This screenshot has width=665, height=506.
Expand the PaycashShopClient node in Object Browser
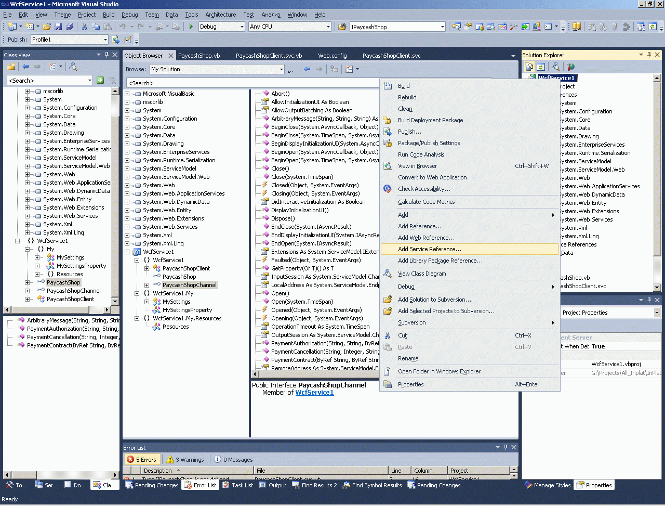tap(147, 268)
